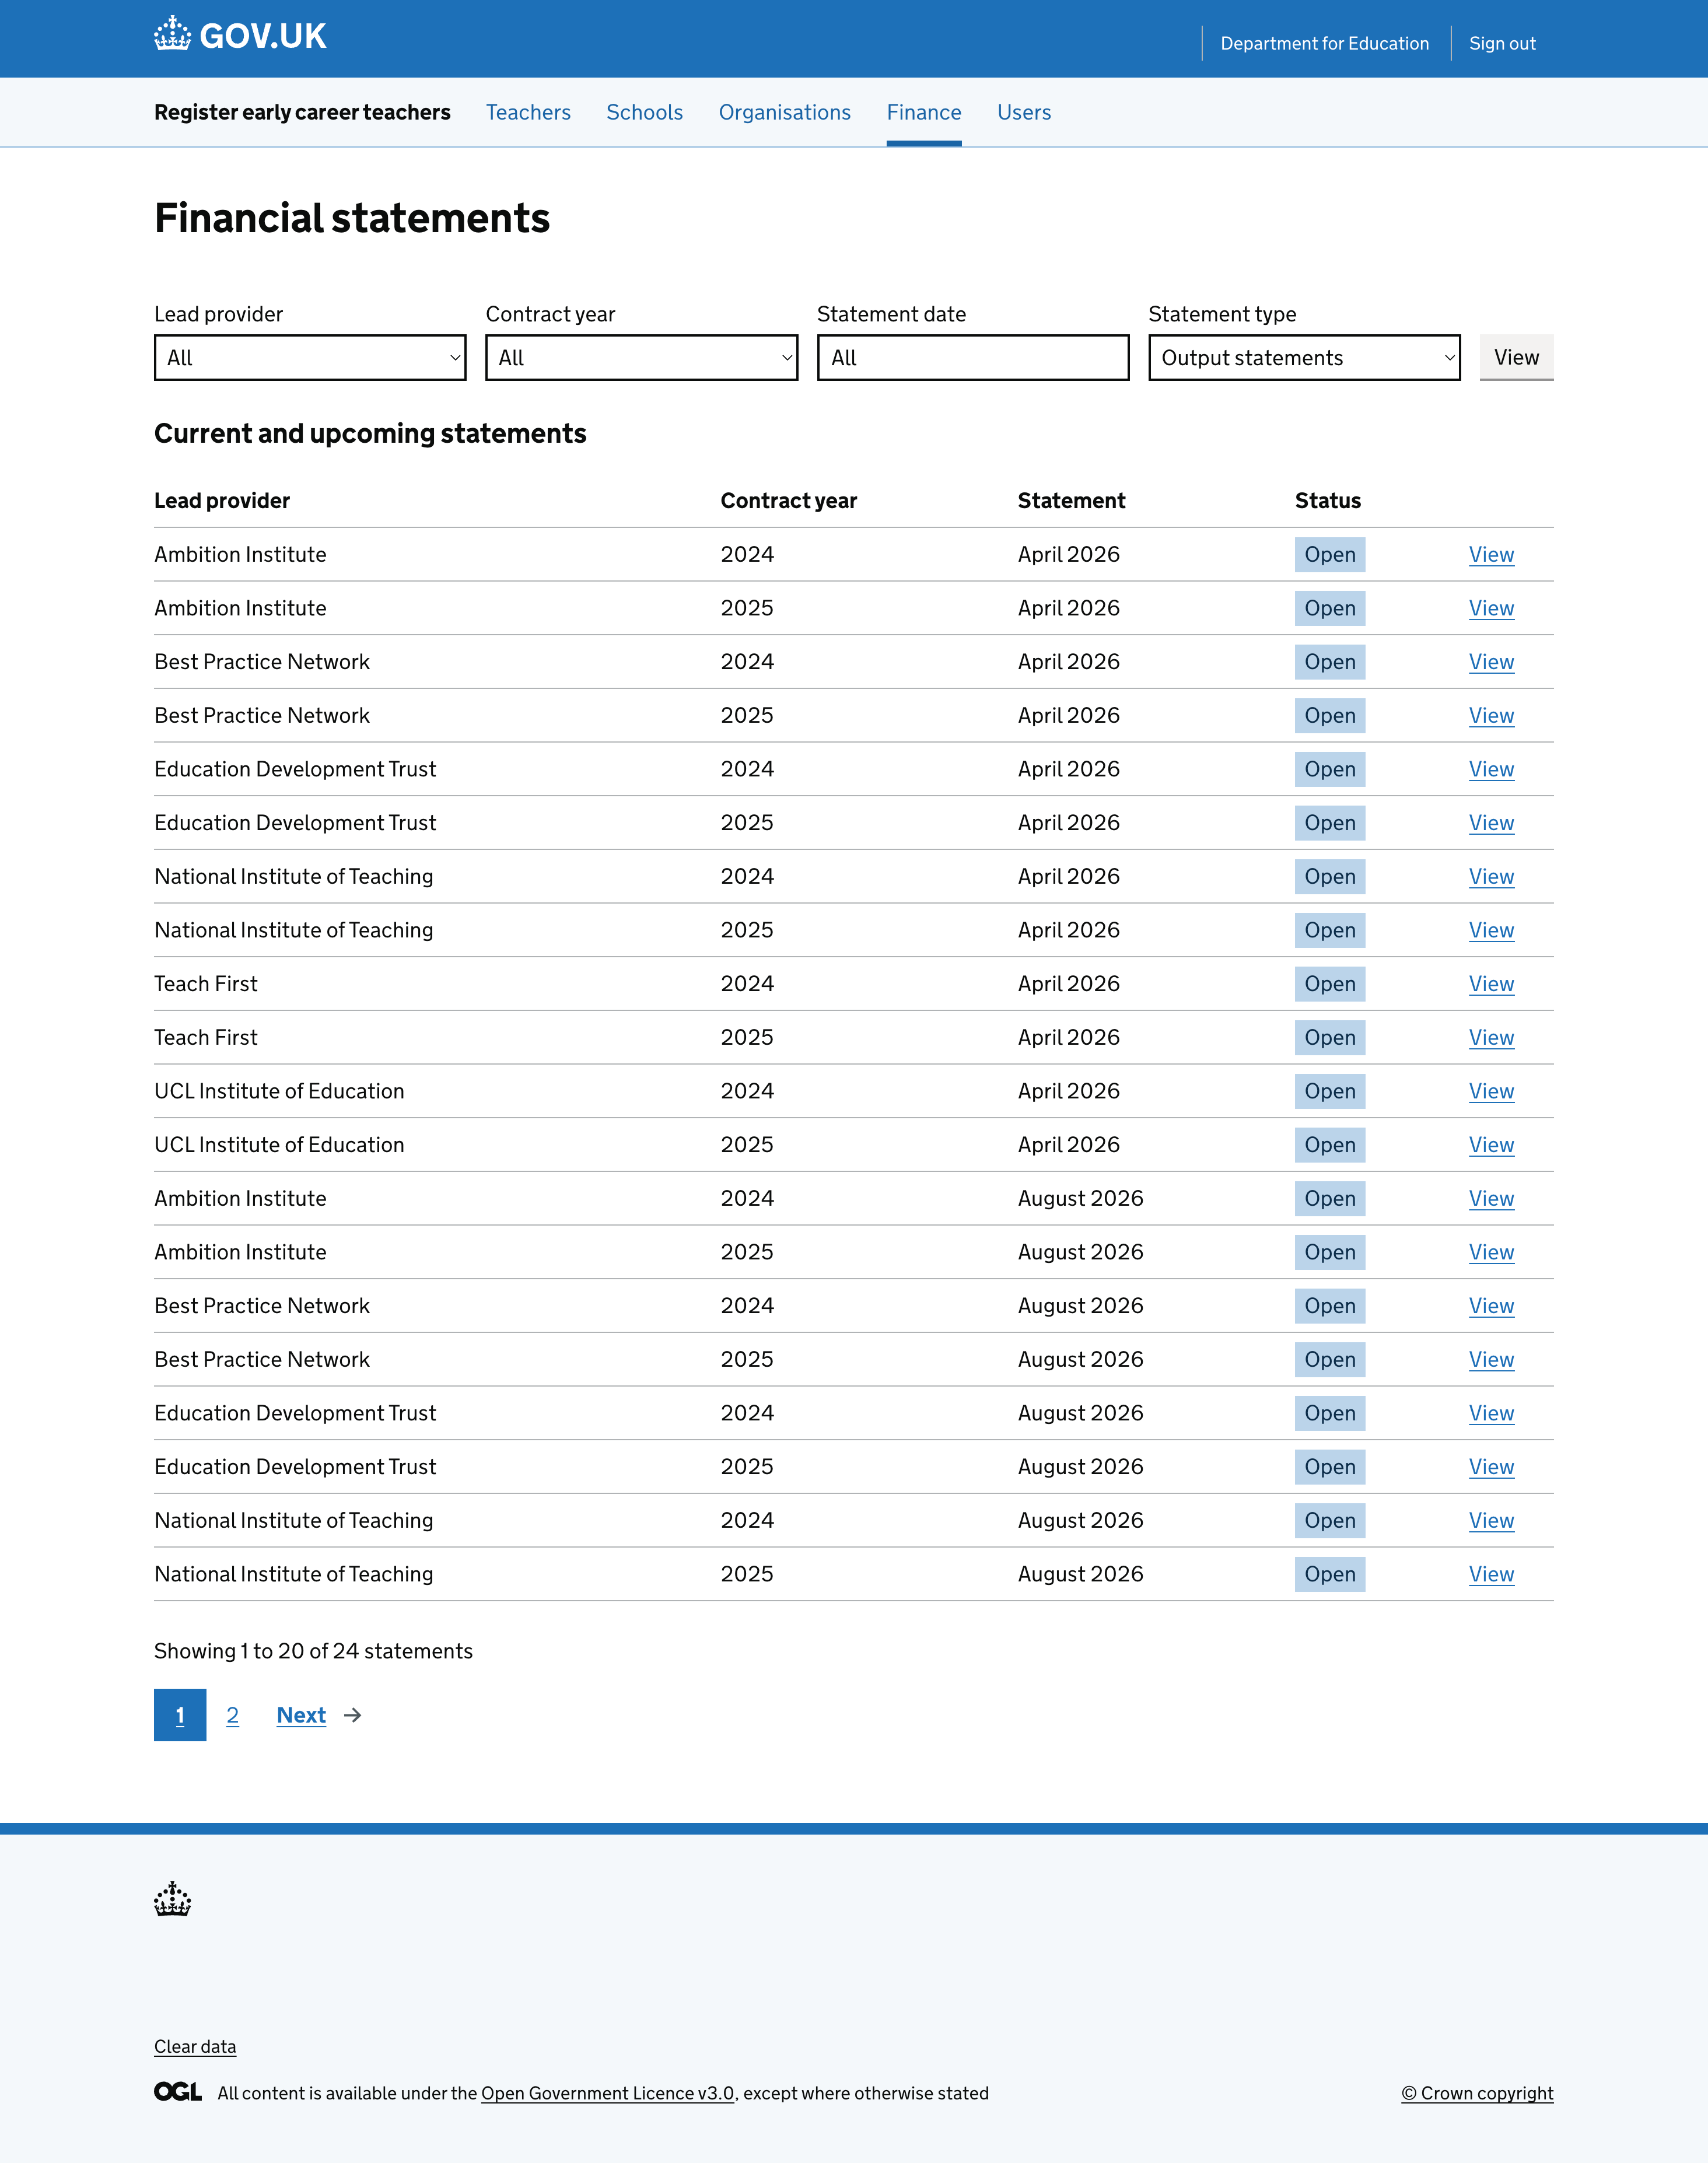
Task: Click the Lead provider column header
Action: pyautogui.click(x=222, y=500)
